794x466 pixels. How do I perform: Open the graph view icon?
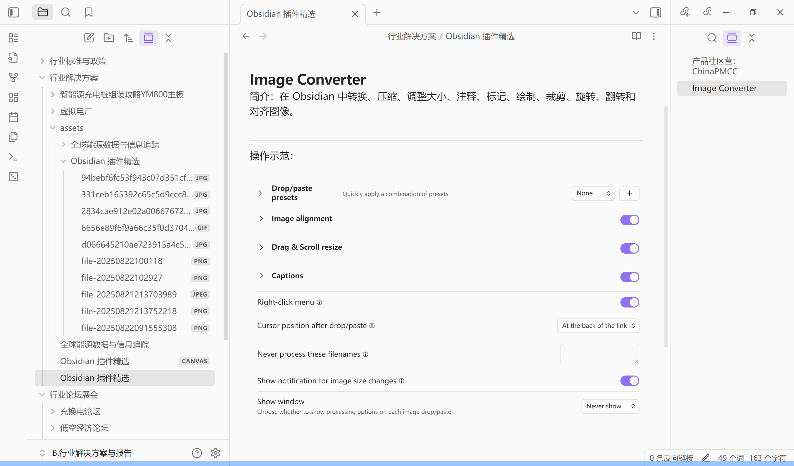point(13,77)
